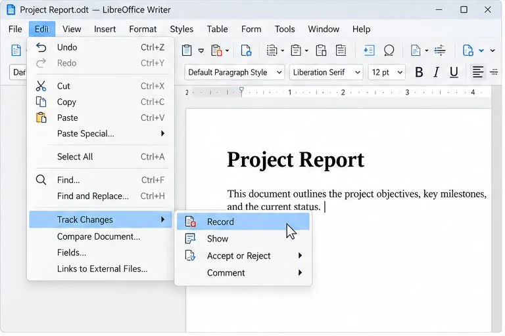
Task: Choose Find and Replace... entry
Action: tap(101, 196)
